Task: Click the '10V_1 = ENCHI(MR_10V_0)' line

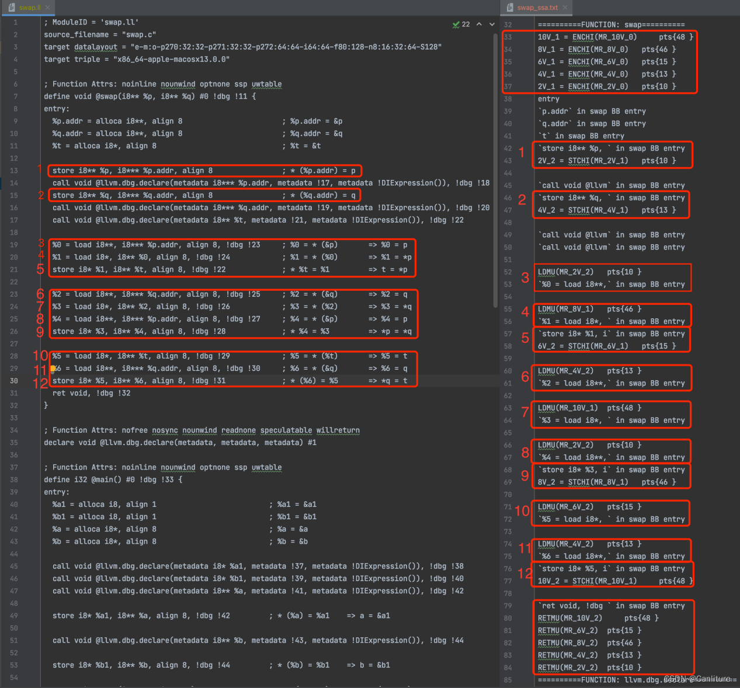Action: tap(616, 37)
